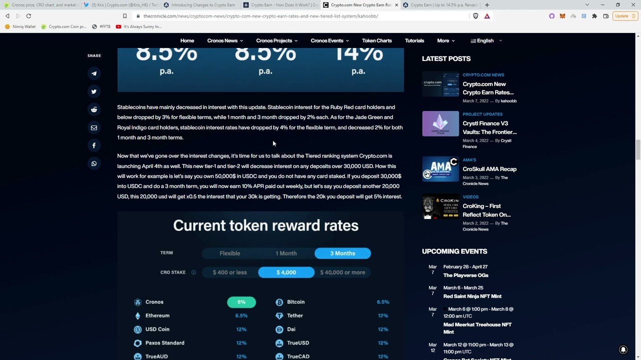Click the purple circular extension icon
The height and width of the screenshot is (360, 641).
coord(552,16)
